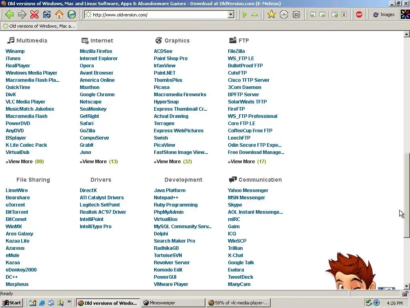
Task: Stop loading with the red X icon
Action: pos(34,14)
